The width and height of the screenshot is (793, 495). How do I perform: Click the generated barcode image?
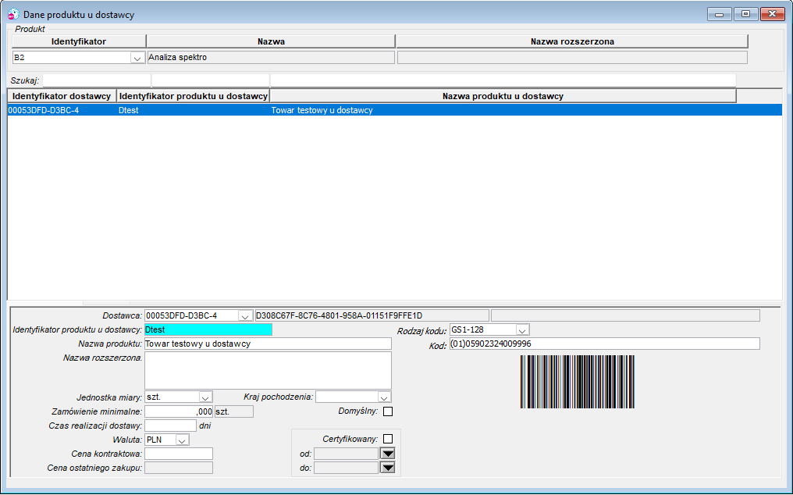pyautogui.click(x=577, y=382)
